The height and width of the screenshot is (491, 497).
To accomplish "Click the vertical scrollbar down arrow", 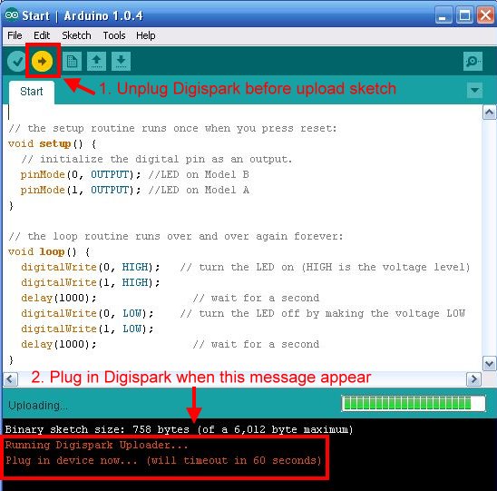I will pyautogui.click(x=489, y=364).
